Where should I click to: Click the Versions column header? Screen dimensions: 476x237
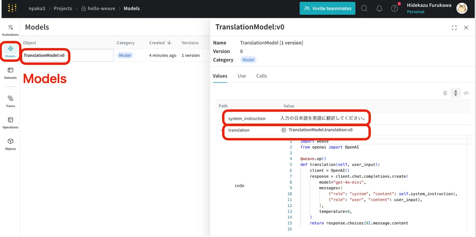(190, 43)
